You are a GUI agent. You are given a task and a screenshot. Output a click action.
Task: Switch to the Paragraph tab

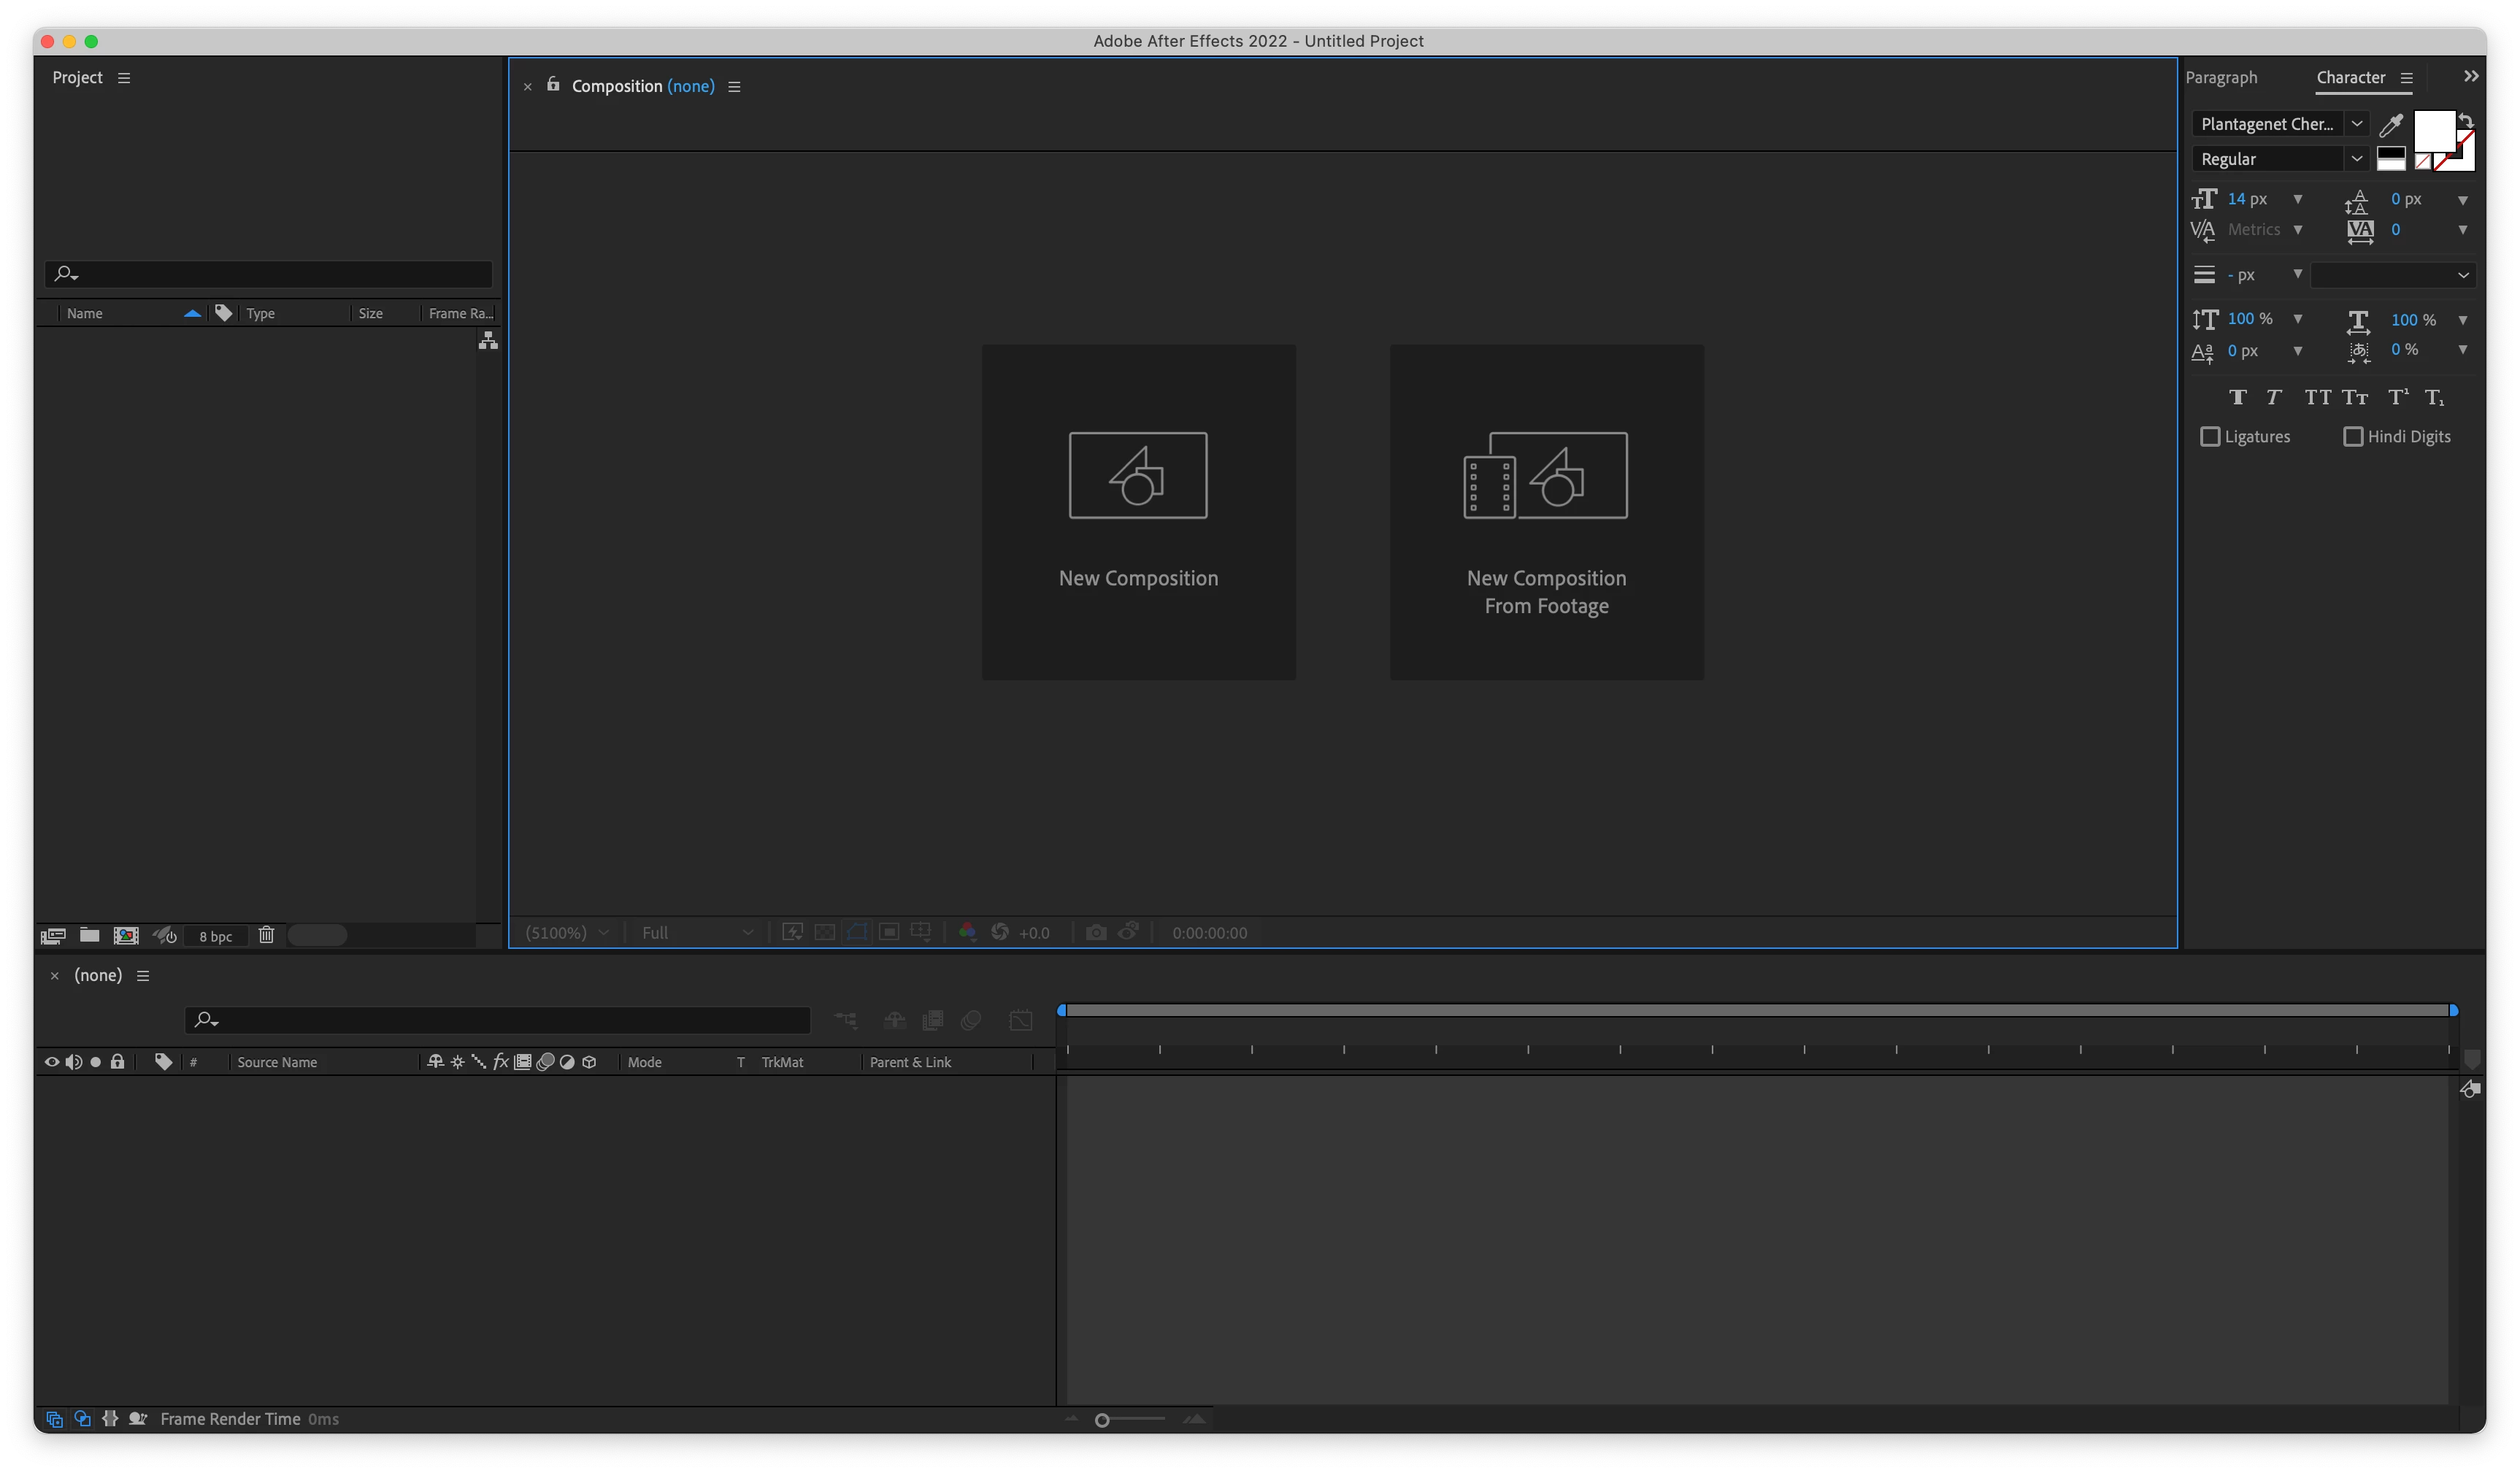click(2221, 78)
